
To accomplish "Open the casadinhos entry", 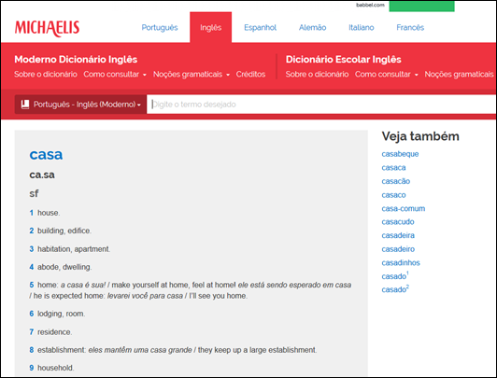I will pyautogui.click(x=401, y=262).
